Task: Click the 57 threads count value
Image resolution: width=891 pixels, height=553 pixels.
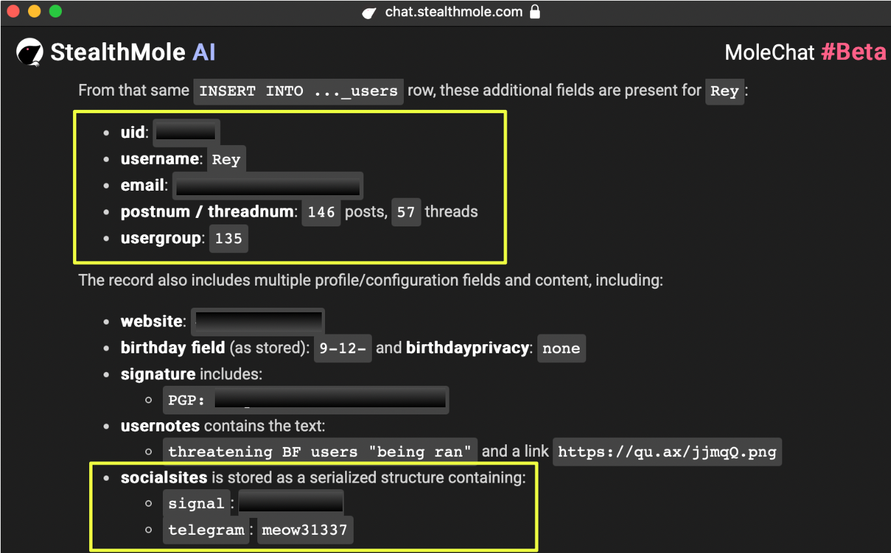Action: (x=406, y=212)
